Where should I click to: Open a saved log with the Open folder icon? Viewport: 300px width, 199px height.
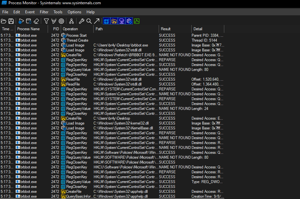[x=4, y=21]
